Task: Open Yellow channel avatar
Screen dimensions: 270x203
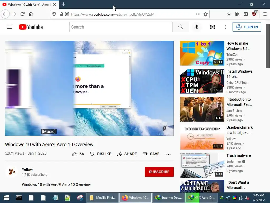Action: 11,172
